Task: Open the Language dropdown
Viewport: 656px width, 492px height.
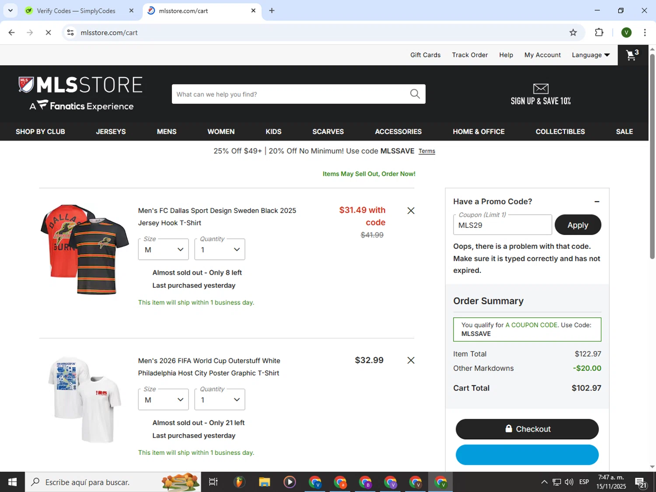Action: coord(590,55)
